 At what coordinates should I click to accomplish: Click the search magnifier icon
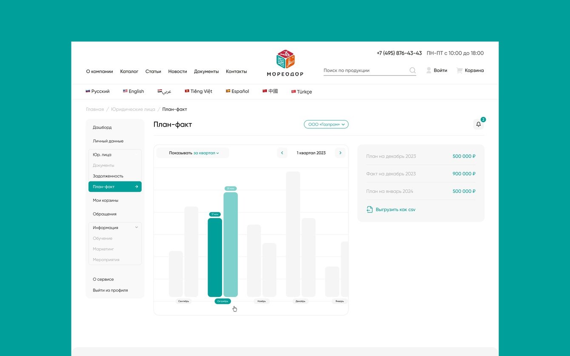click(x=412, y=71)
